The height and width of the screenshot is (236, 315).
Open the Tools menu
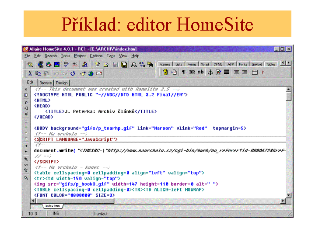[66, 56]
